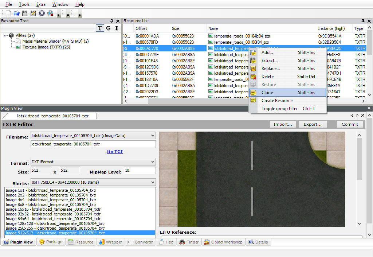The image size is (373, 257).
Task: Choose Replace... from the context menu
Action: click(x=288, y=69)
